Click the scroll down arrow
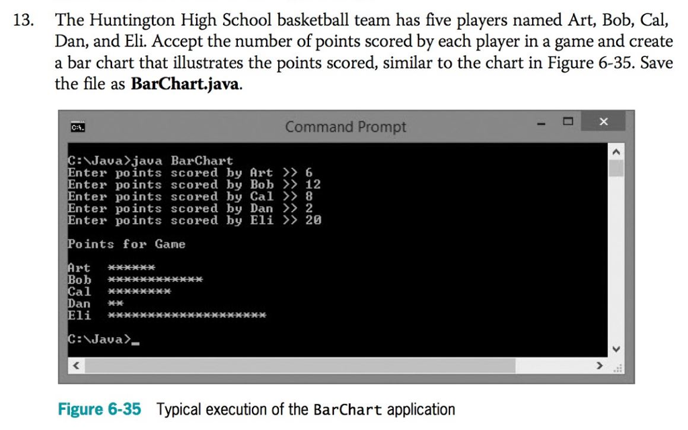The image size is (688, 430). click(615, 349)
